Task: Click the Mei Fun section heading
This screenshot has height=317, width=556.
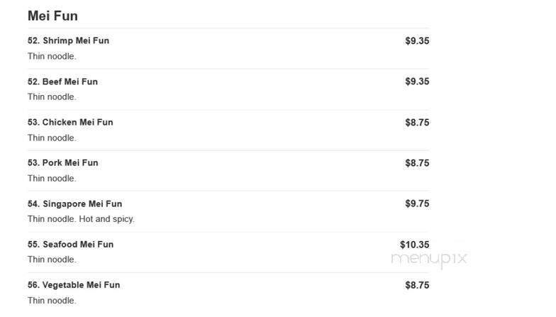Action: [52, 16]
